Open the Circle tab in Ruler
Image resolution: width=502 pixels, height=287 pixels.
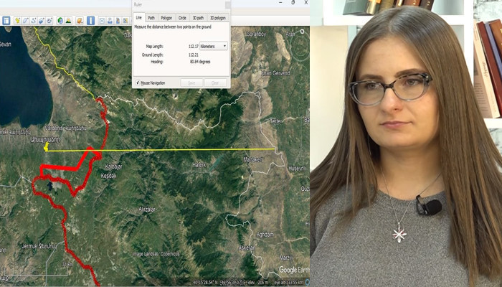(x=182, y=17)
